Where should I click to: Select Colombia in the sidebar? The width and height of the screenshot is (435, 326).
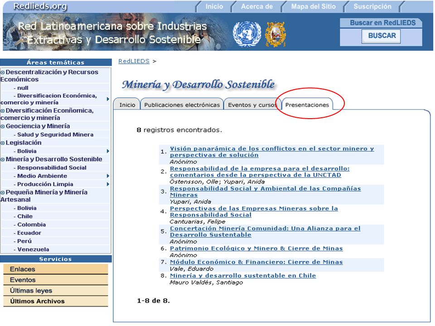click(31, 225)
